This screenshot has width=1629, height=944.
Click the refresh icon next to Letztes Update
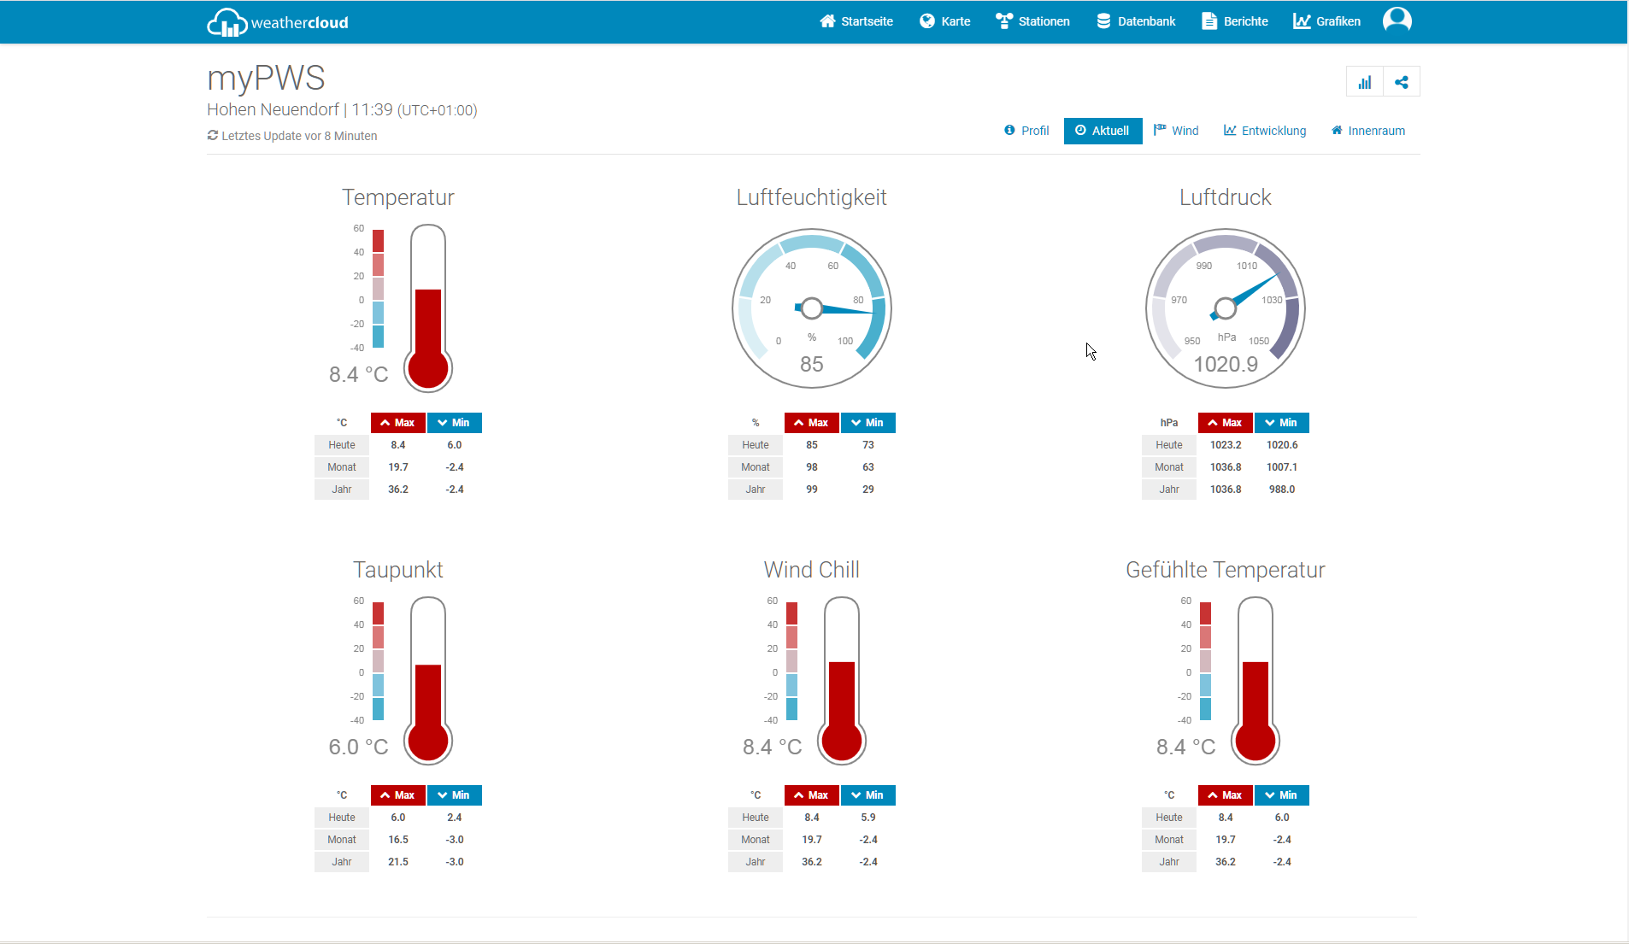(x=213, y=136)
